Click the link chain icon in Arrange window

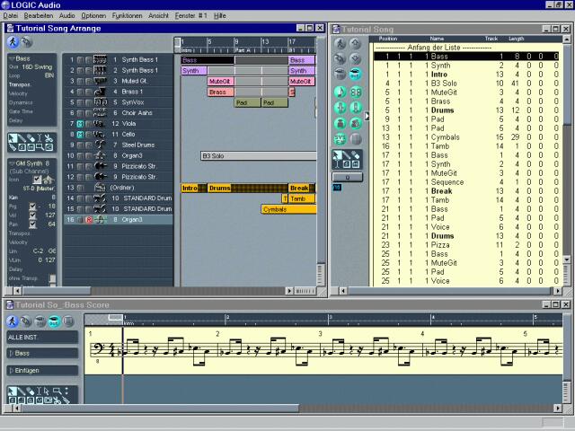(x=26, y=42)
